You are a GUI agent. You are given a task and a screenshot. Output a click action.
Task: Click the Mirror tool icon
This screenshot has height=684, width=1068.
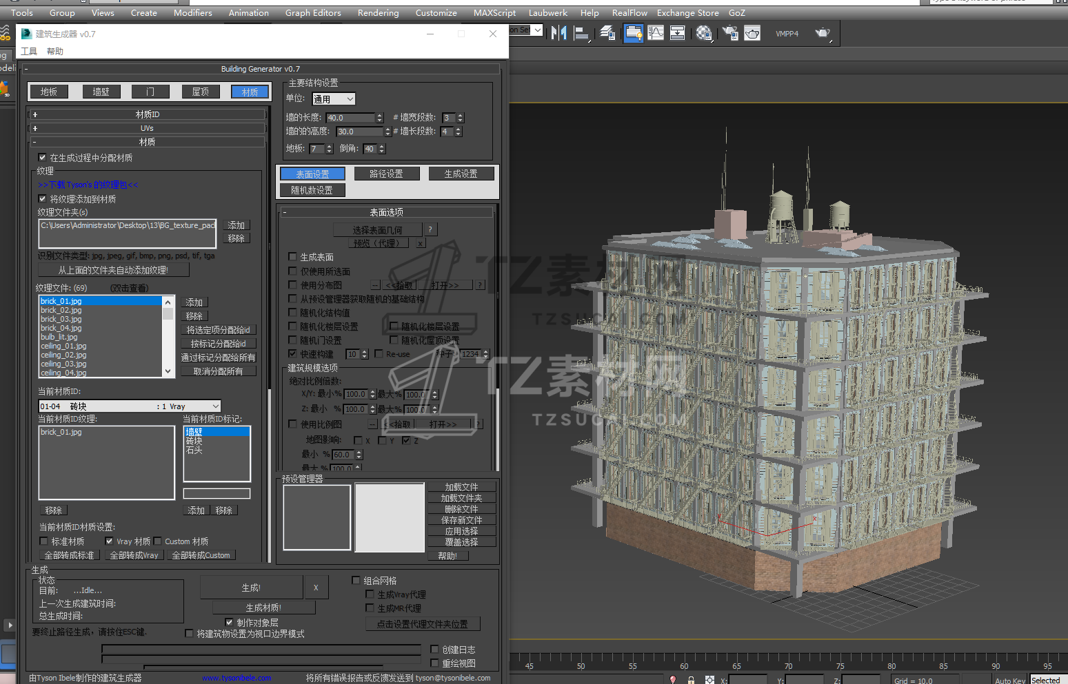[558, 33]
